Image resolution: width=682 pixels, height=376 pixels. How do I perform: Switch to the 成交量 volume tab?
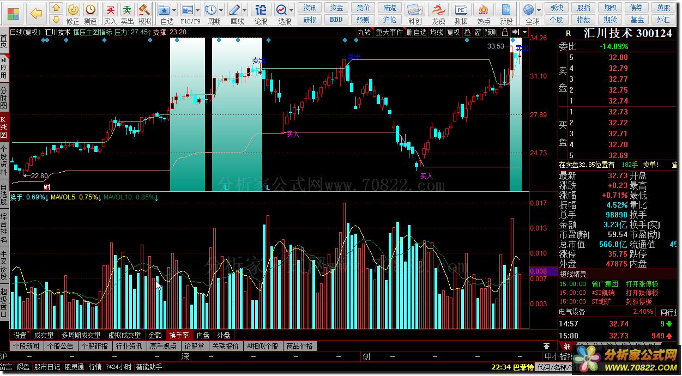click(44, 335)
